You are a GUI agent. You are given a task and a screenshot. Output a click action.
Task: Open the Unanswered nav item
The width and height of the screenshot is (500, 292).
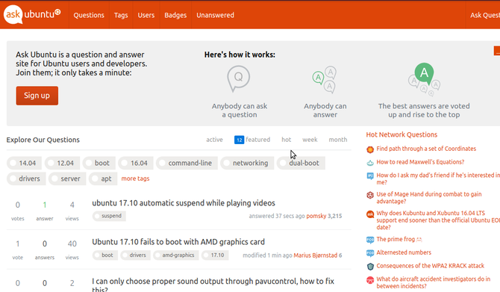[x=215, y=15]
